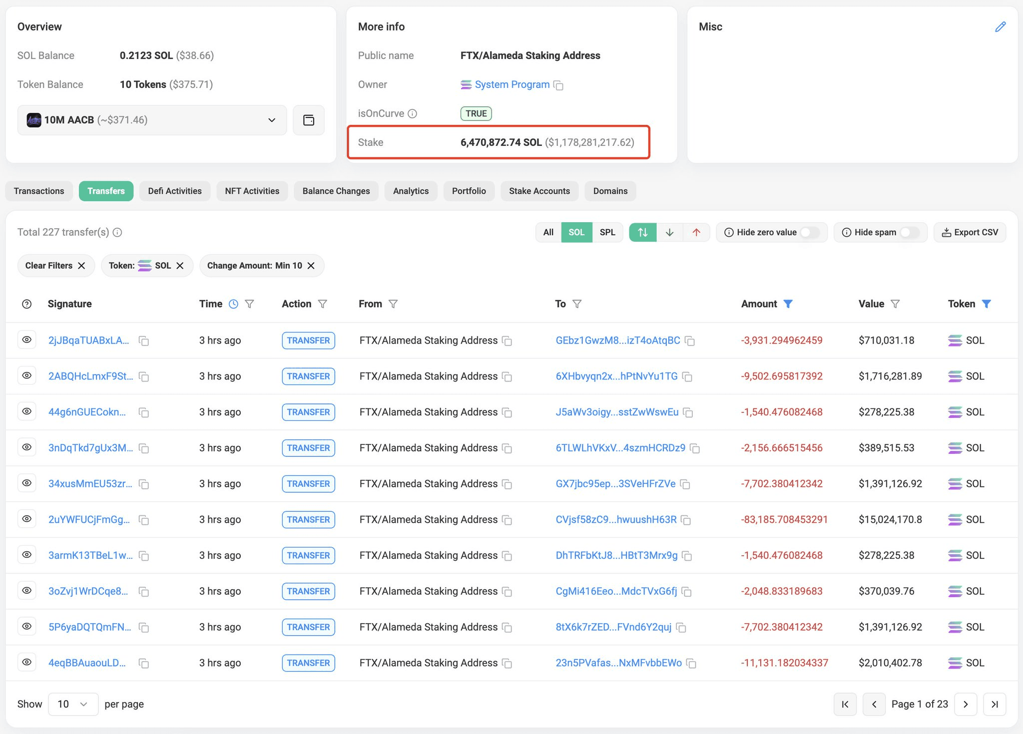Jump to the last page
The height and width of the screenshot is (734, 1023).
pos(995,704)
